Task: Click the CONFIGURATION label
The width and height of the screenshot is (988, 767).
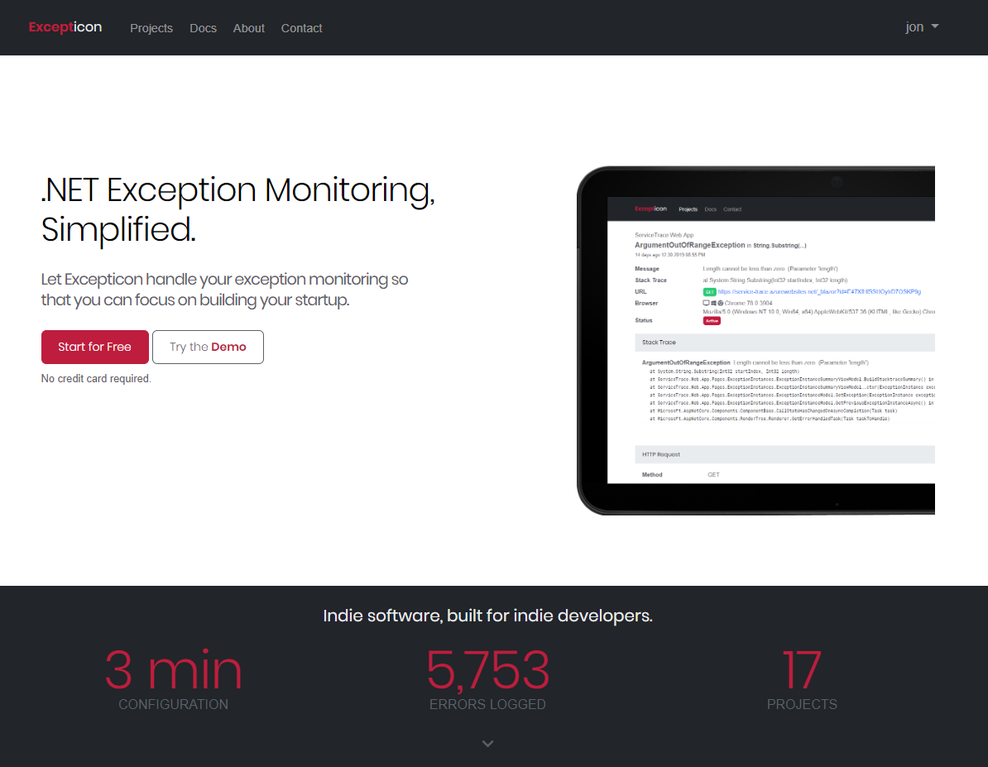Action: (173, 704)
